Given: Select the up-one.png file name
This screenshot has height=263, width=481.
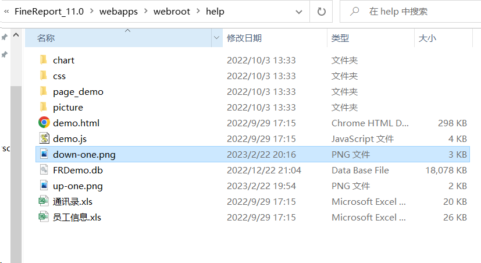Looking at the screenshot, I should (x=77, y=186).
